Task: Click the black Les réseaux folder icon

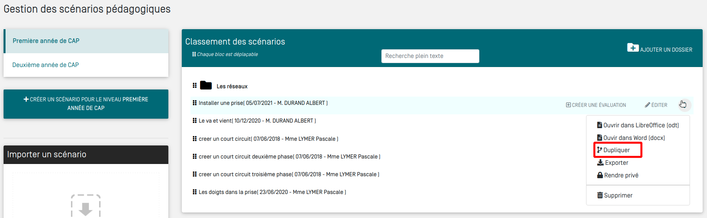Action: pyautogui.click(x=206, y=85)
